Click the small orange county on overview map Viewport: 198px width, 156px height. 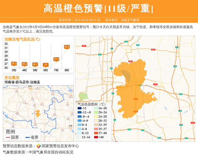38,113
